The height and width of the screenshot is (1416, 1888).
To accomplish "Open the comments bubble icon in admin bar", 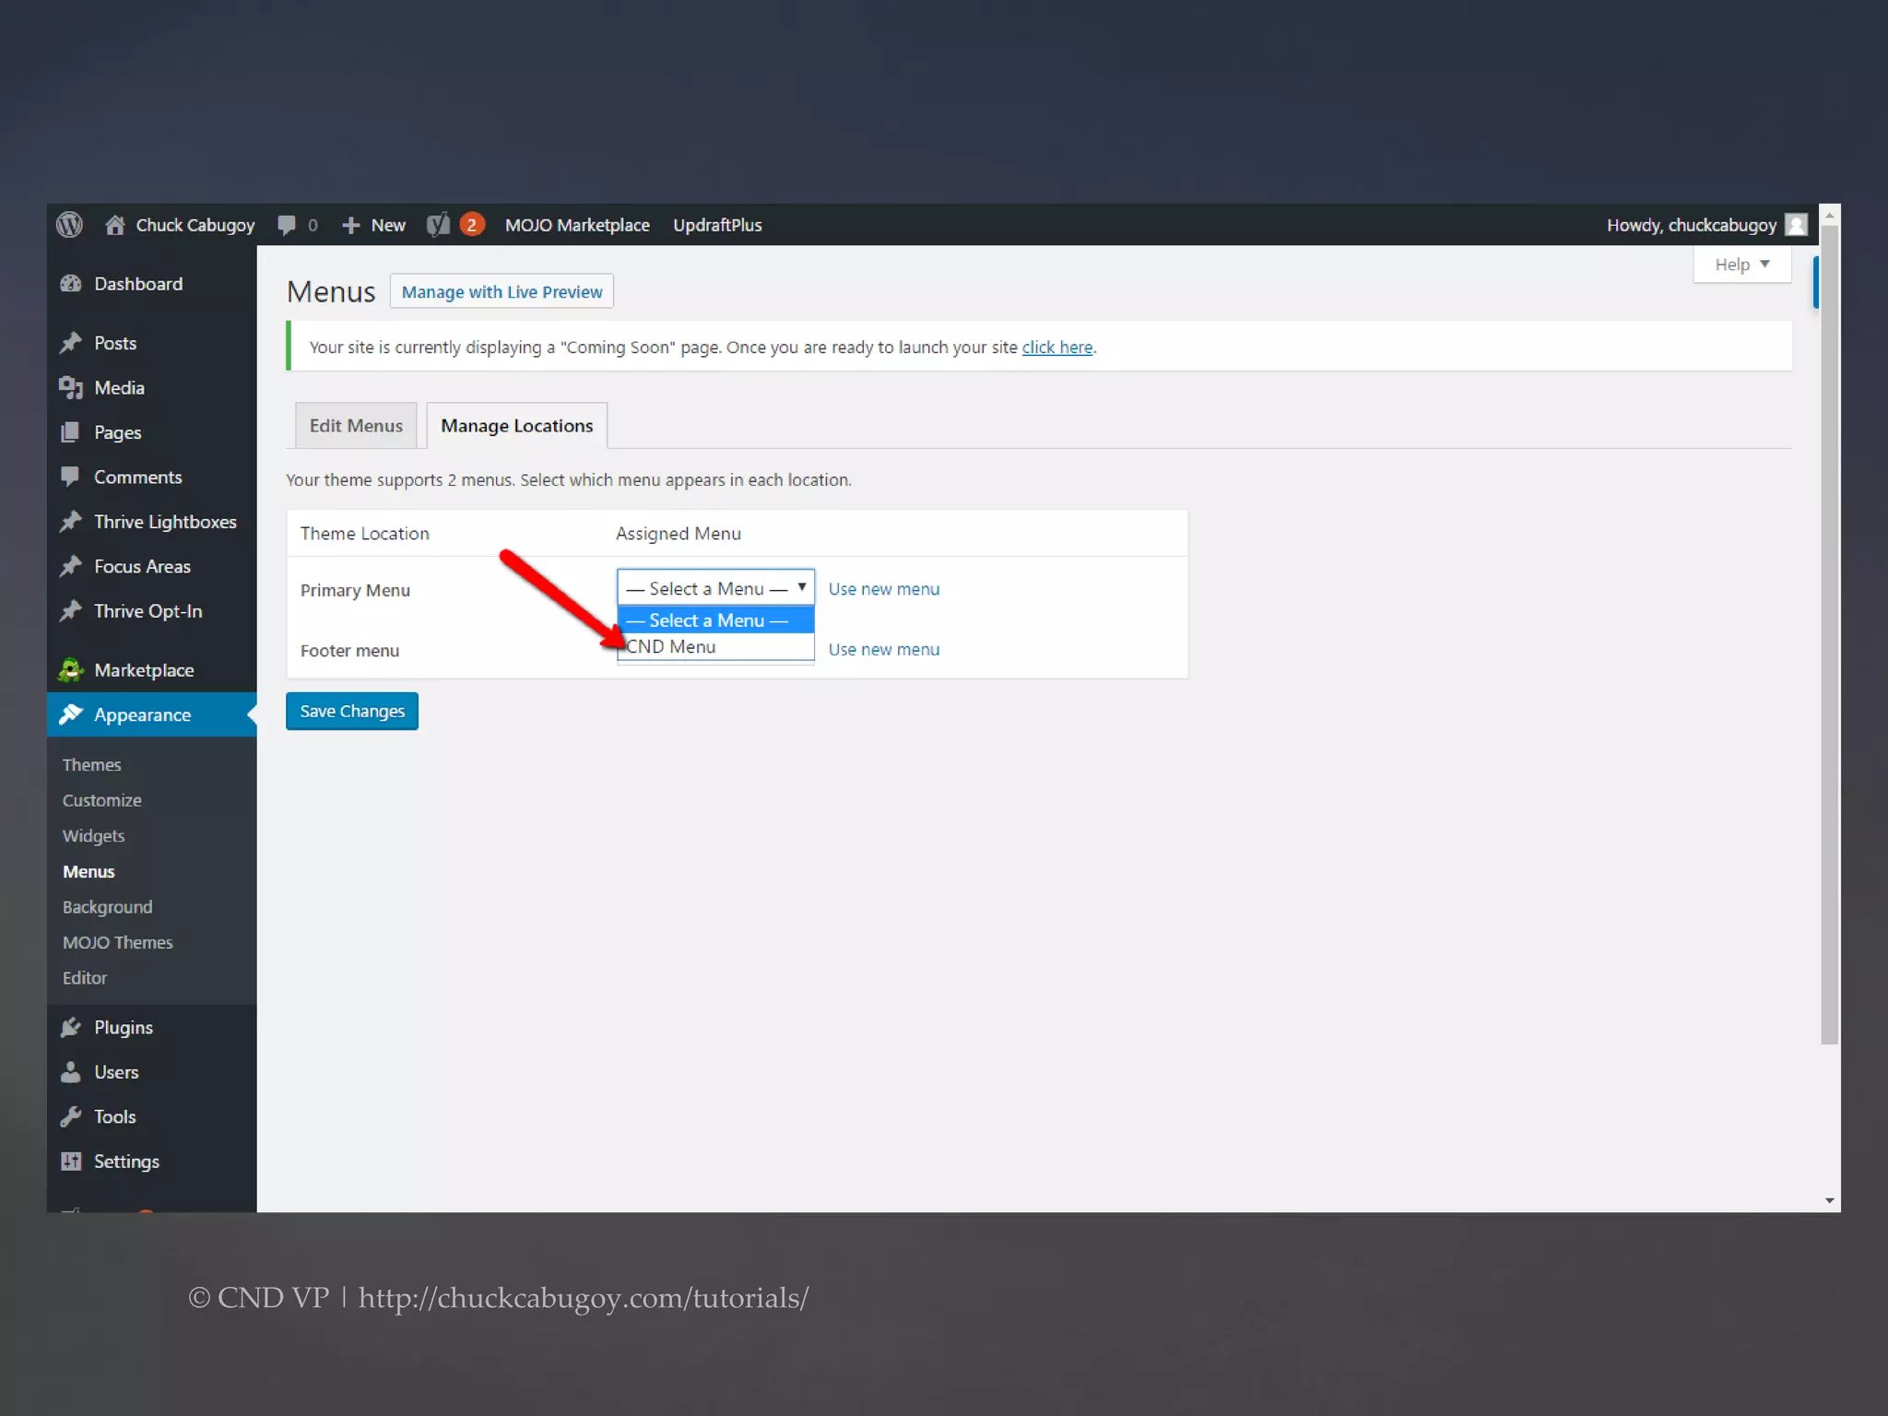I will (x=287, y=225).
